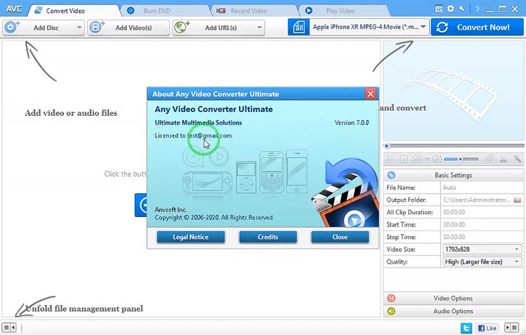Click the registration key icon
526x335 pixels.
(x=462, y=9)
